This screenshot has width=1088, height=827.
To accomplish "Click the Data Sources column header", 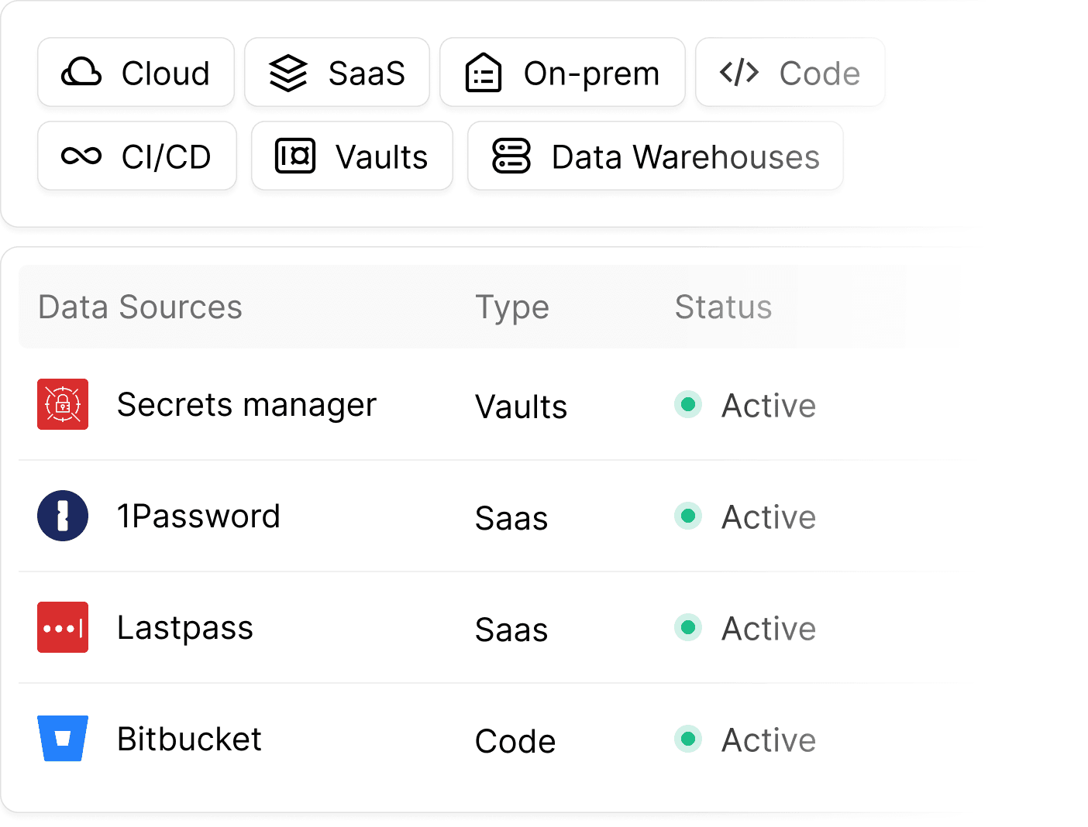I will pos(140,307).
